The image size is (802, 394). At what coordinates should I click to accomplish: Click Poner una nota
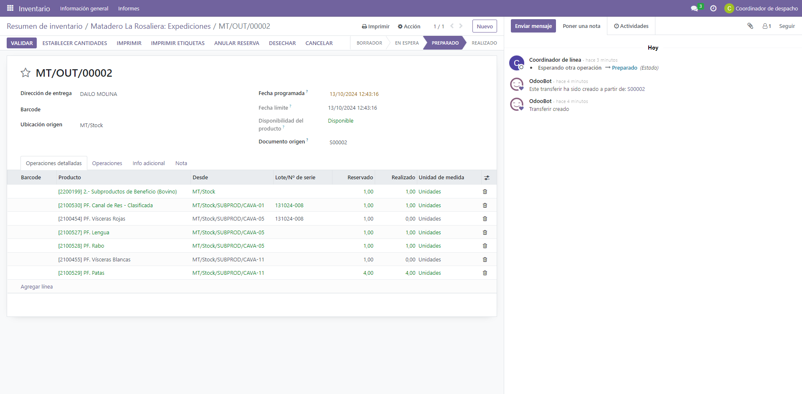pyautogui.click(x=581, y=26)
